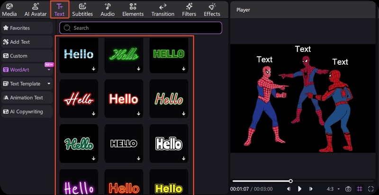Download the bold white condensed Hello
This screenshot has height=195, width=379.
(x=183, y=158)
